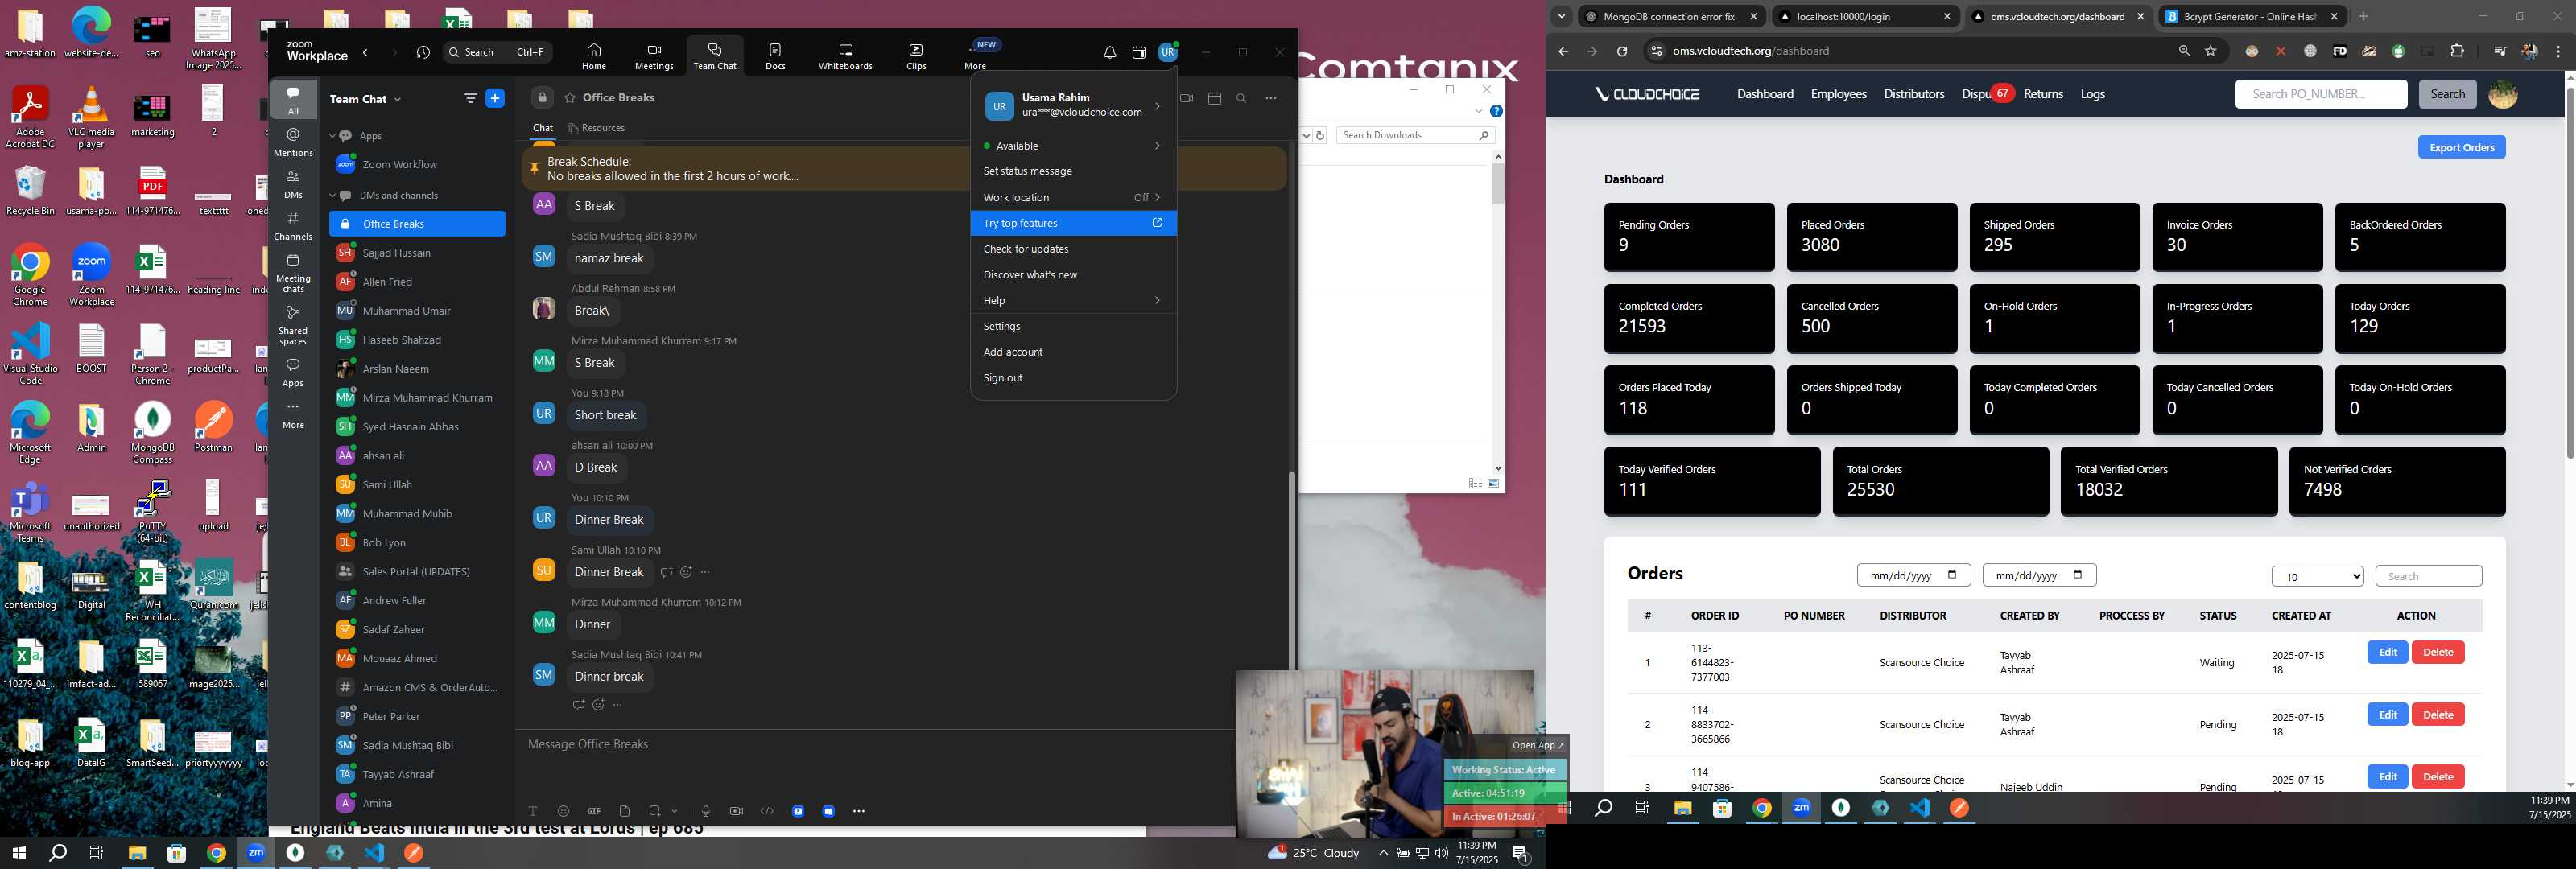This screenshot has height=869, width=2576.
Task: Open Windows Start menu
Action: coord(18,853)
